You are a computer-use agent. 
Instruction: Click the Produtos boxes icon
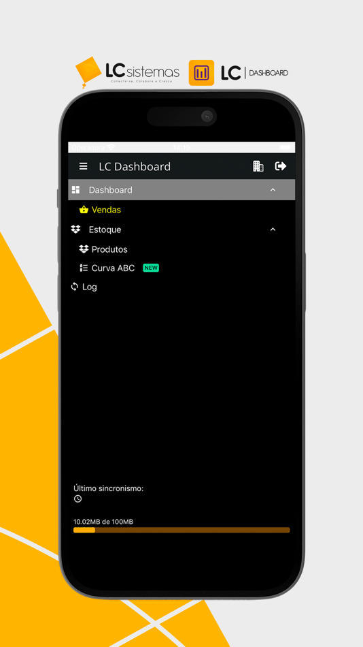click(84, 249)
